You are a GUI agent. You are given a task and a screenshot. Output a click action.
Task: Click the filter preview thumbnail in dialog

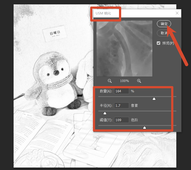pyautogui.click(x=124, y=48)
